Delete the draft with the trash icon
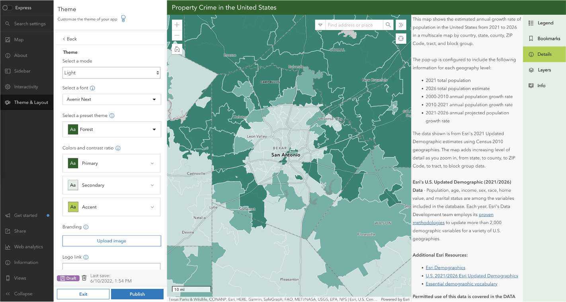 [84, 278]
